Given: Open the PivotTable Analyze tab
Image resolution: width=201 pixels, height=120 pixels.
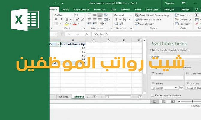Looking at the screenshot, I should [x=169, y=10].
